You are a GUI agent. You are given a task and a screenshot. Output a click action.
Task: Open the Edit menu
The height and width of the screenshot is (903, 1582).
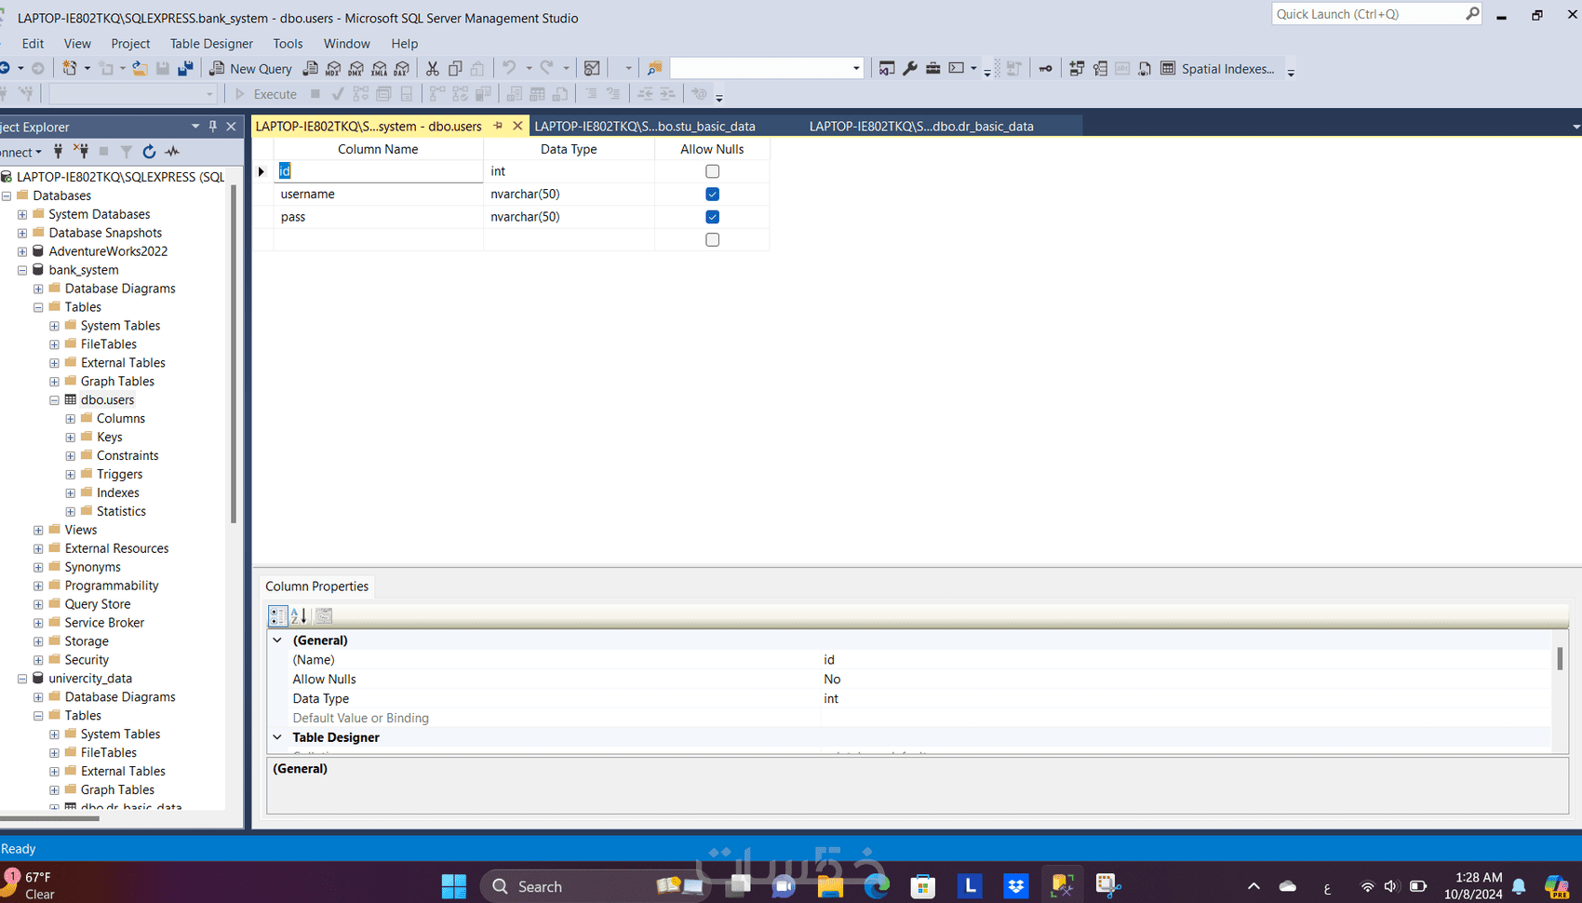33,44
